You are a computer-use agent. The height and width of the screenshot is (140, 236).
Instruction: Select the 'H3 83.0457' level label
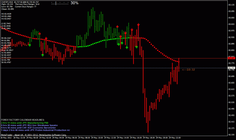click(x=6, y=18)
